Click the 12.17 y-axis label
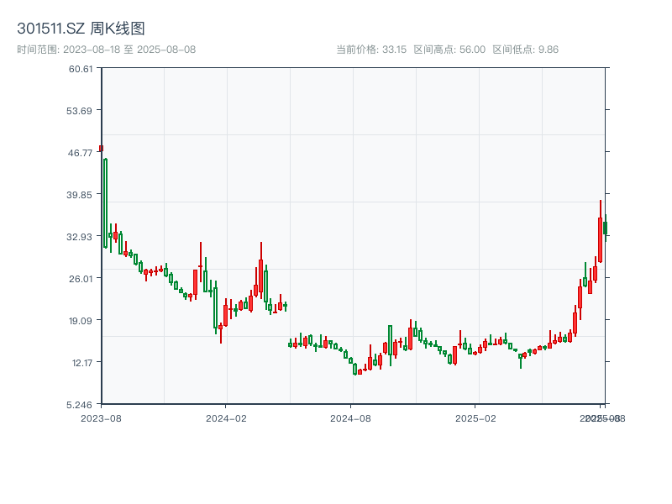Viewport: 672px width, 504px height. pyautogui.click(x=81, y=363)
